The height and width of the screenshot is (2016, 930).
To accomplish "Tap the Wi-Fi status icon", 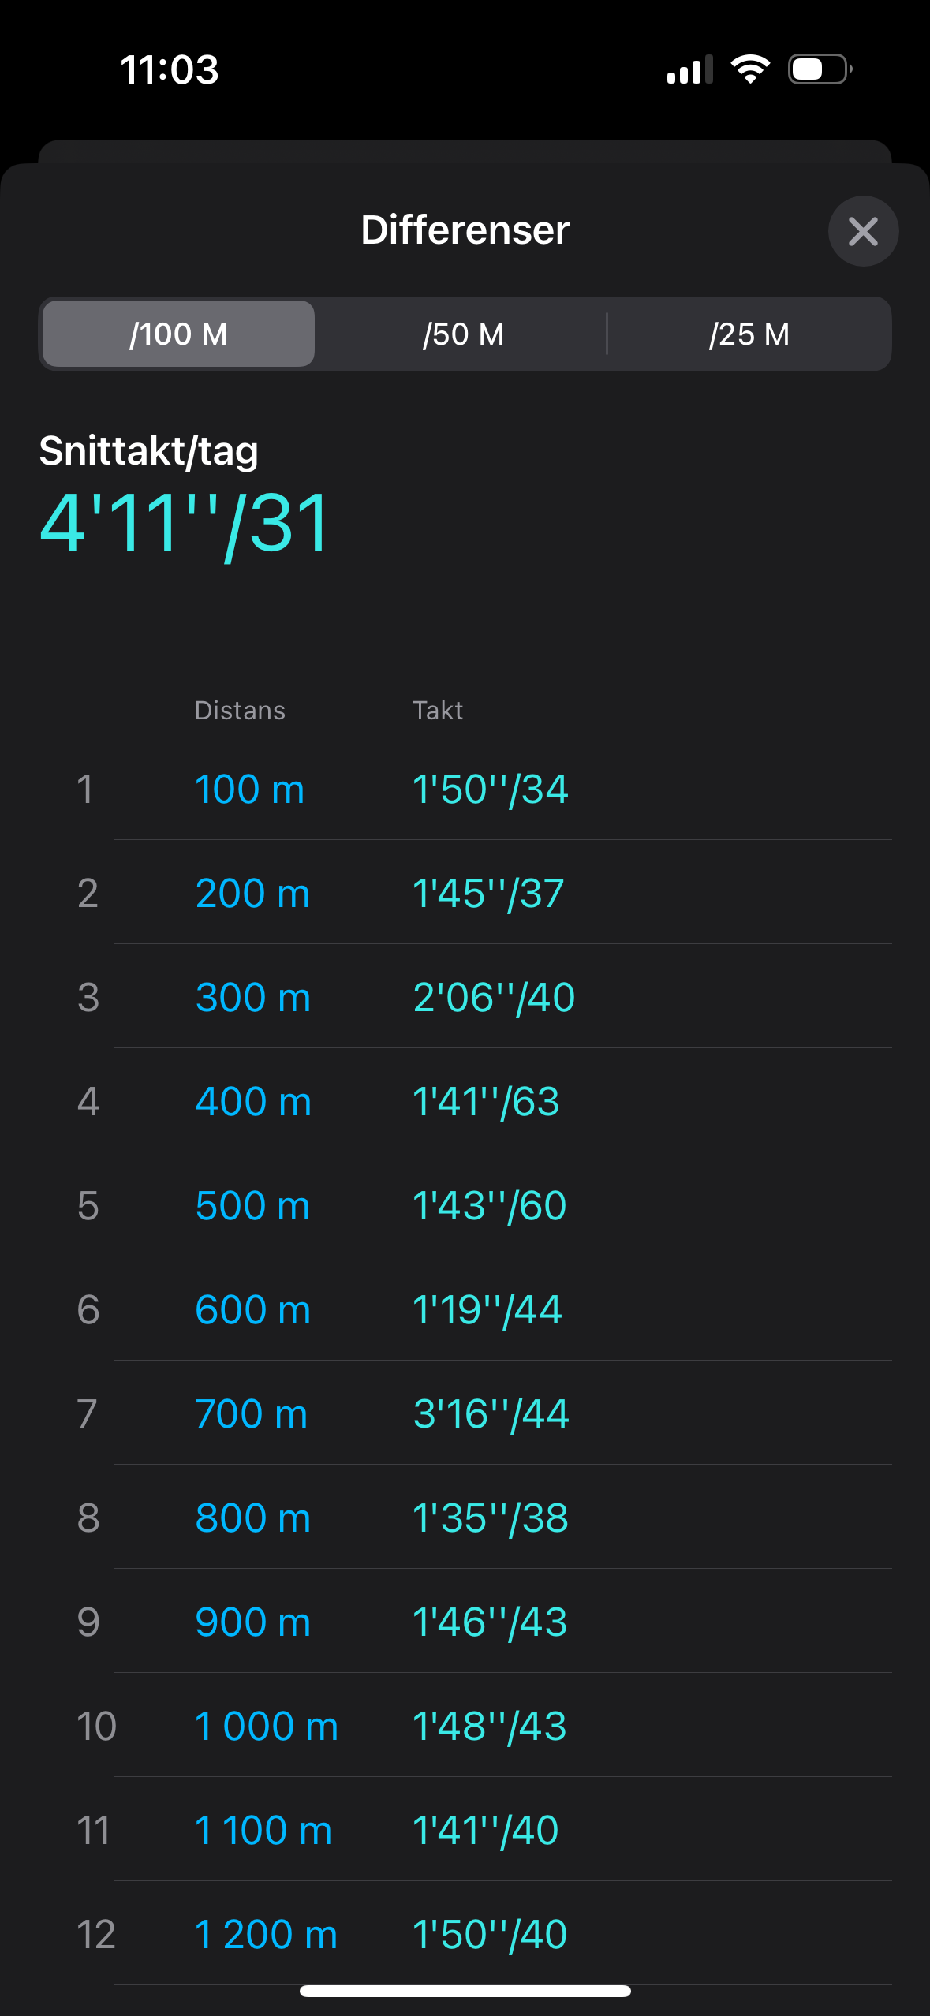I will 750,69.
